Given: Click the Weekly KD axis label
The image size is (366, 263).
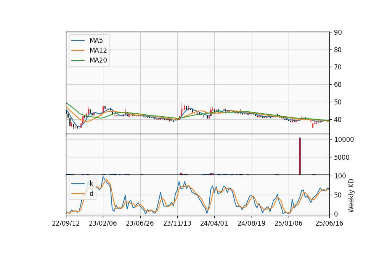Looking at the screenshot, I should [x=351, y=196].
